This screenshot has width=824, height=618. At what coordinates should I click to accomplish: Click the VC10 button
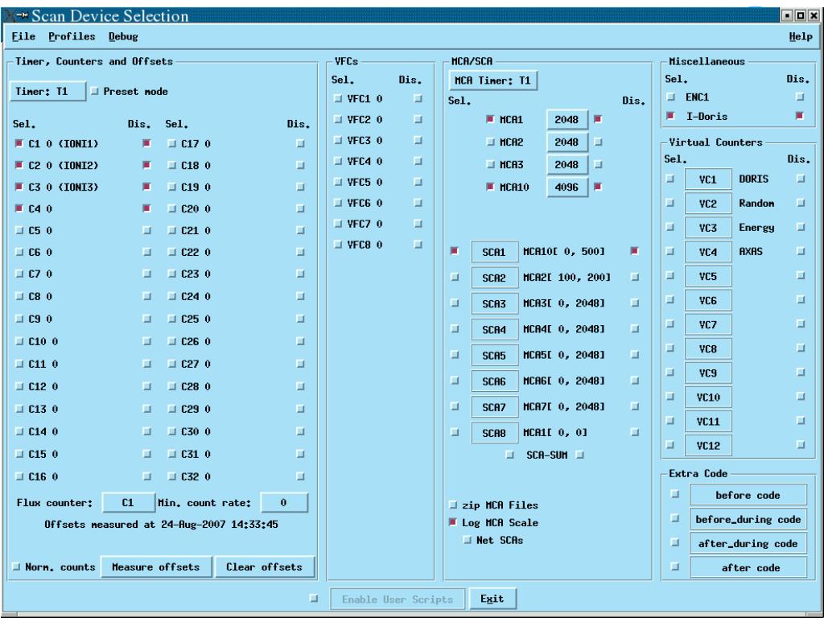coord(708,398)
